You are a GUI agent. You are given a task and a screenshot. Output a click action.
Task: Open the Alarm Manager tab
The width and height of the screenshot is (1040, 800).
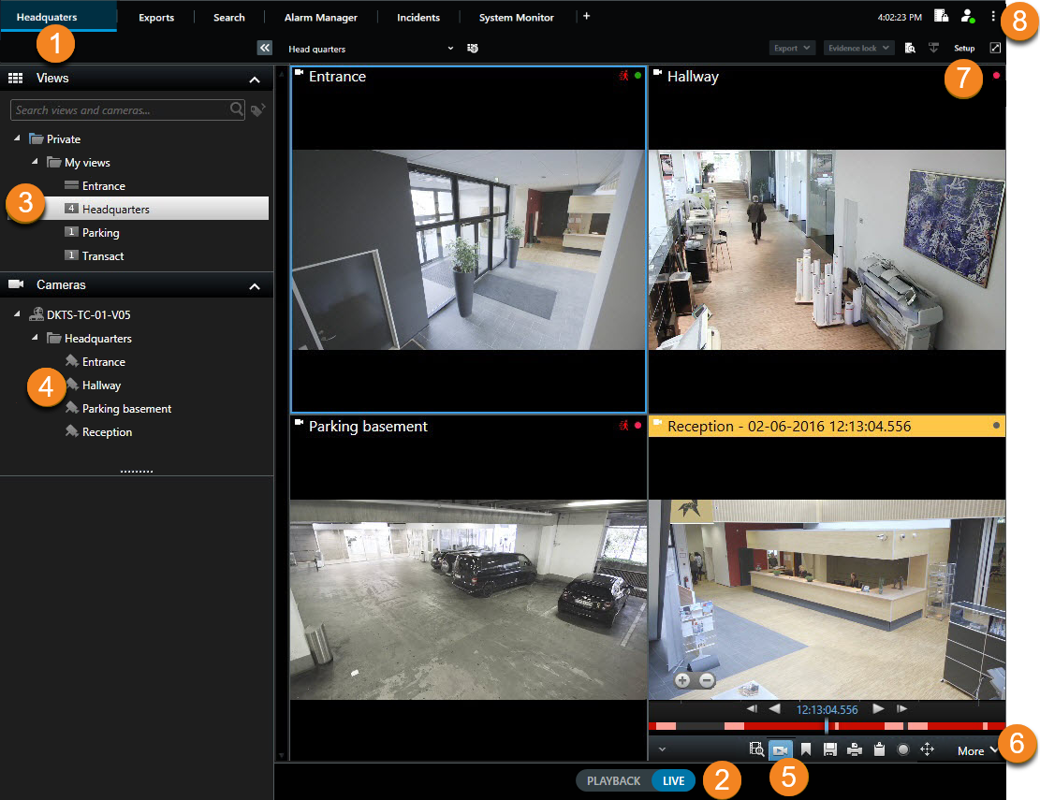point(320,17)
